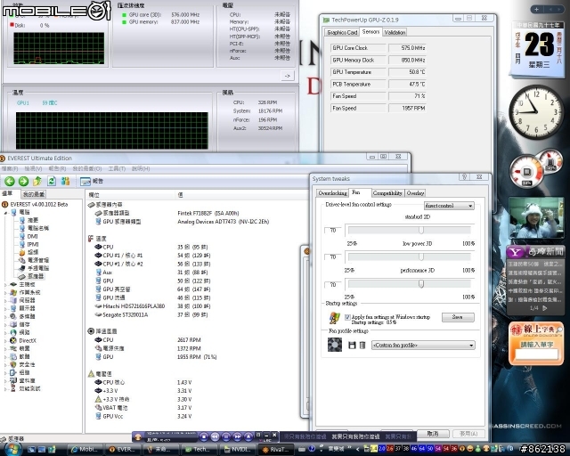This screenshot has height=456, width=570.
Task: Go back with EVEREST green left arrow
Action: point(10,181)
